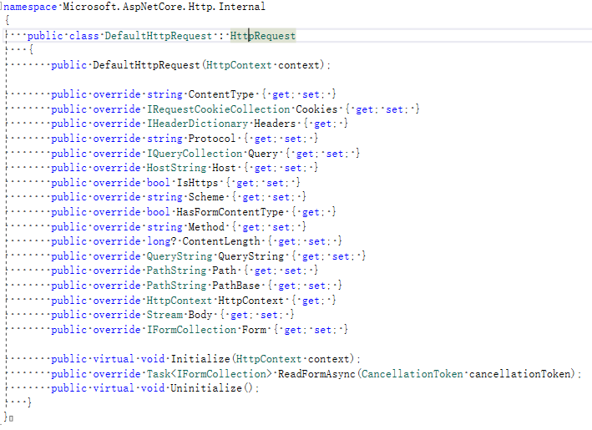The height and width of the screenshot is (430, 592).
Task: Click the cancellationToken parameter name
Action: (x=519, y=374)
